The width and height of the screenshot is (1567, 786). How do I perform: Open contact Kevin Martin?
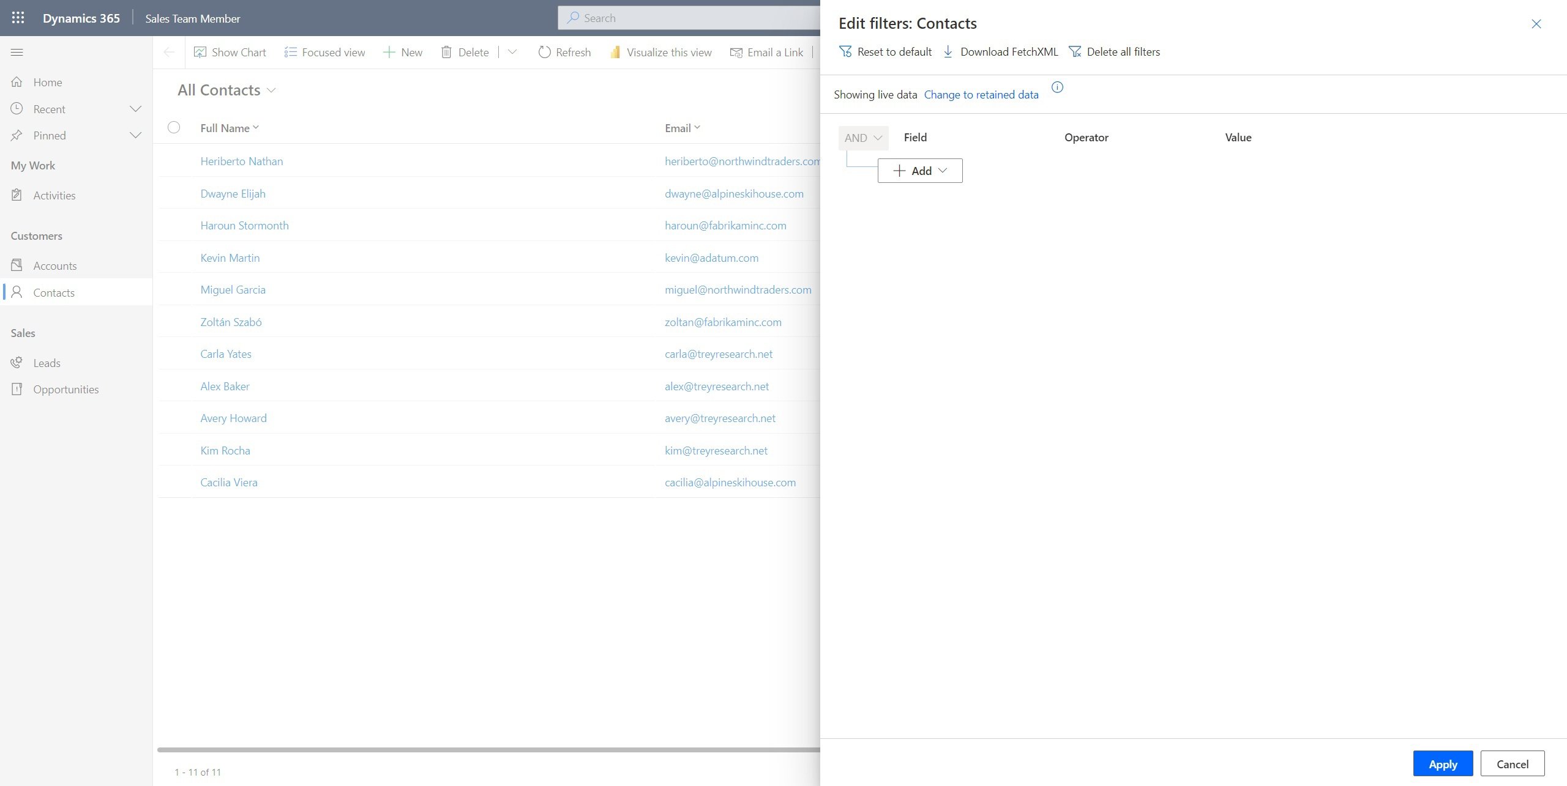230,258
